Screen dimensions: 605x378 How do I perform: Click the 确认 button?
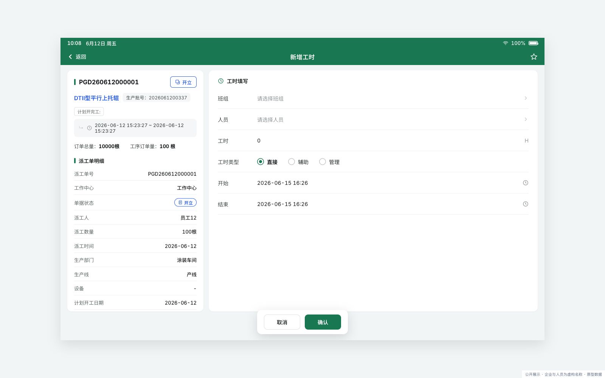tap(323, 322)
